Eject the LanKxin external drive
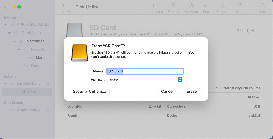The height and width of the screenshot is (139, 273). pos(48,84)
